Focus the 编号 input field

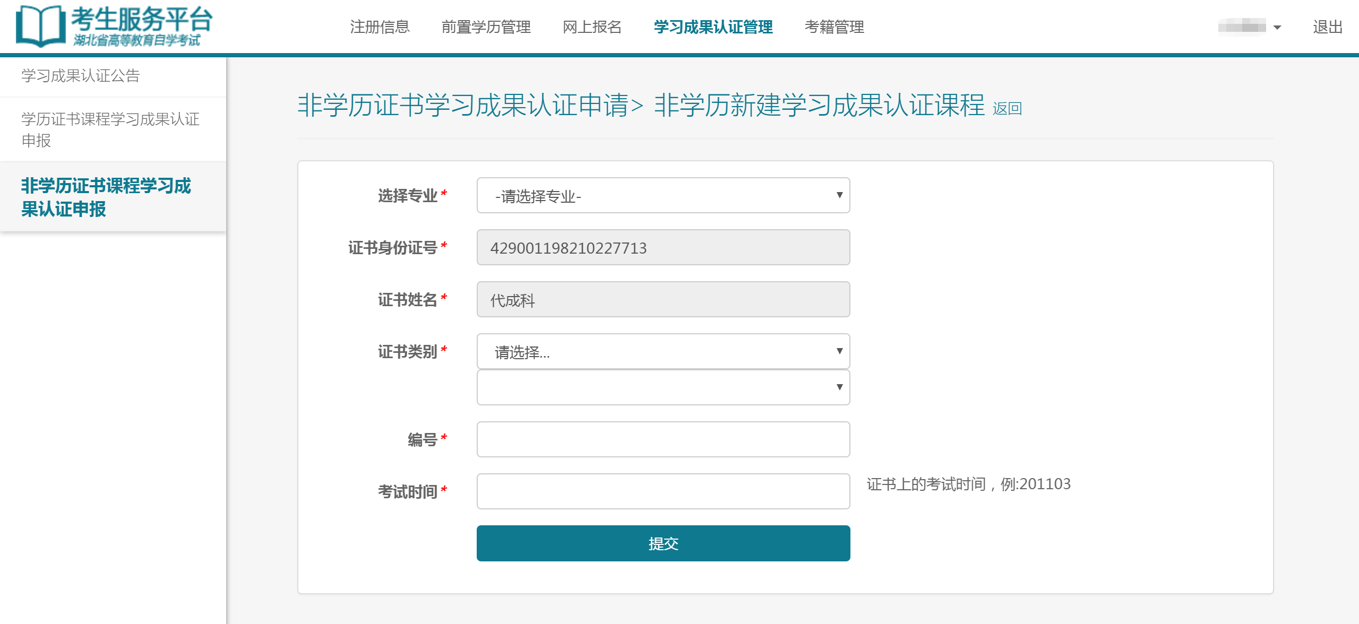(663, 440)
